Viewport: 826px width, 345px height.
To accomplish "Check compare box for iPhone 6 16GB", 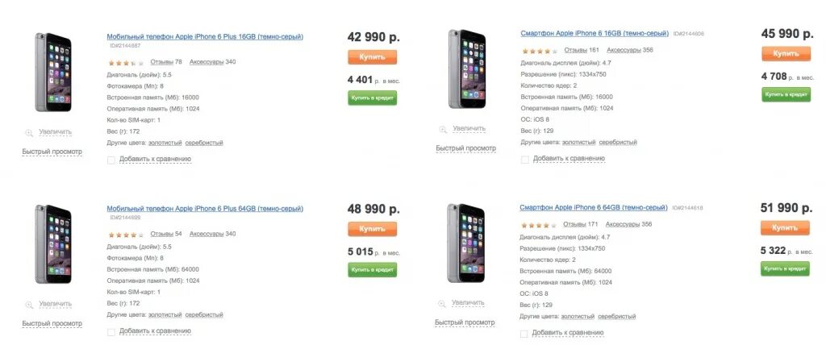I will (525, 159).
